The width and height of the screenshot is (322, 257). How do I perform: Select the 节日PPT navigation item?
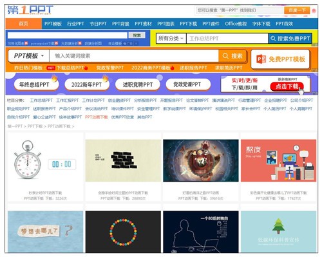pos(98,24)
